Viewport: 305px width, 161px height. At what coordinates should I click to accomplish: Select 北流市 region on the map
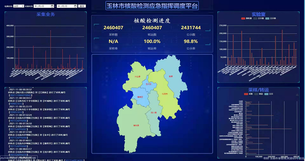(165, 94)
